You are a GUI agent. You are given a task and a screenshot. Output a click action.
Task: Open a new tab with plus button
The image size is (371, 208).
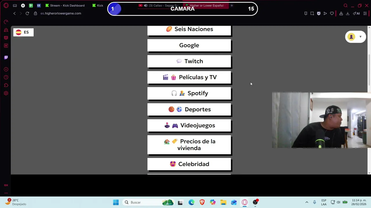pos(232,5)
